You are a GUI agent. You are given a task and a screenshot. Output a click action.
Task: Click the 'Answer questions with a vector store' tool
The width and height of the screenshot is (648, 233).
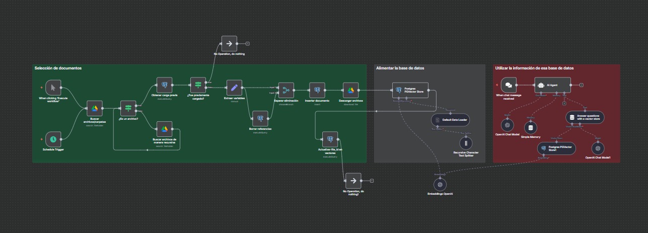585,117
